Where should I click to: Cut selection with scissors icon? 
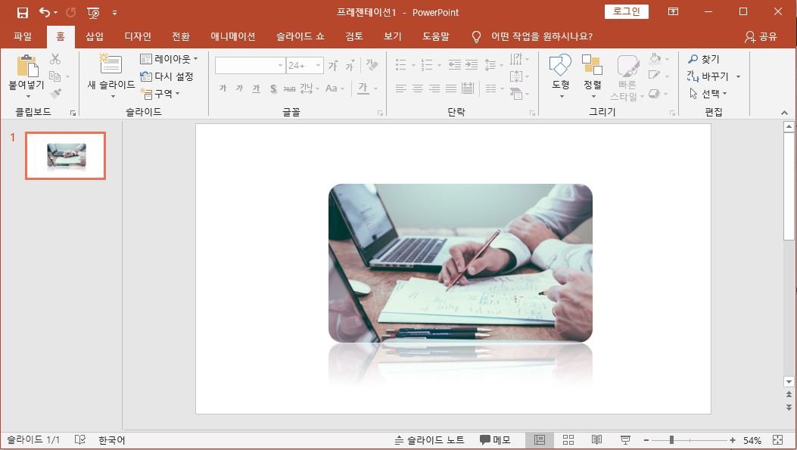tap(55, 59)
